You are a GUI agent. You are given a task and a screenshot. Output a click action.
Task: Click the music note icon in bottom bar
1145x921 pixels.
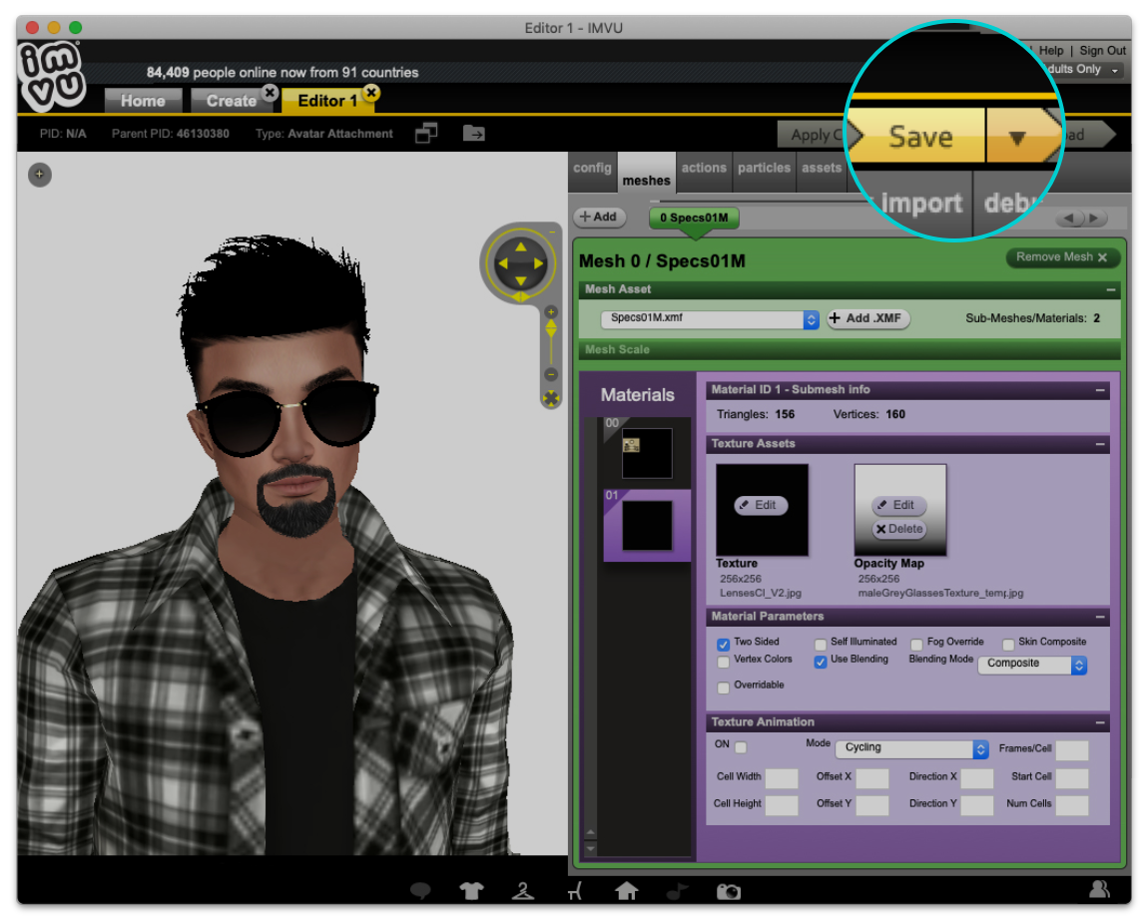678,890
